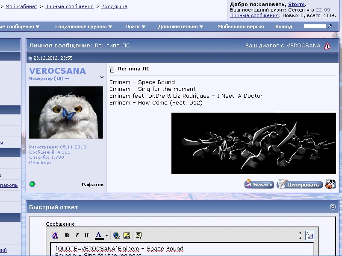Image resolution: width=342 pixels, height=256 pixels.
Task: Click inside the quick reply text area
Action: (182, 249)
